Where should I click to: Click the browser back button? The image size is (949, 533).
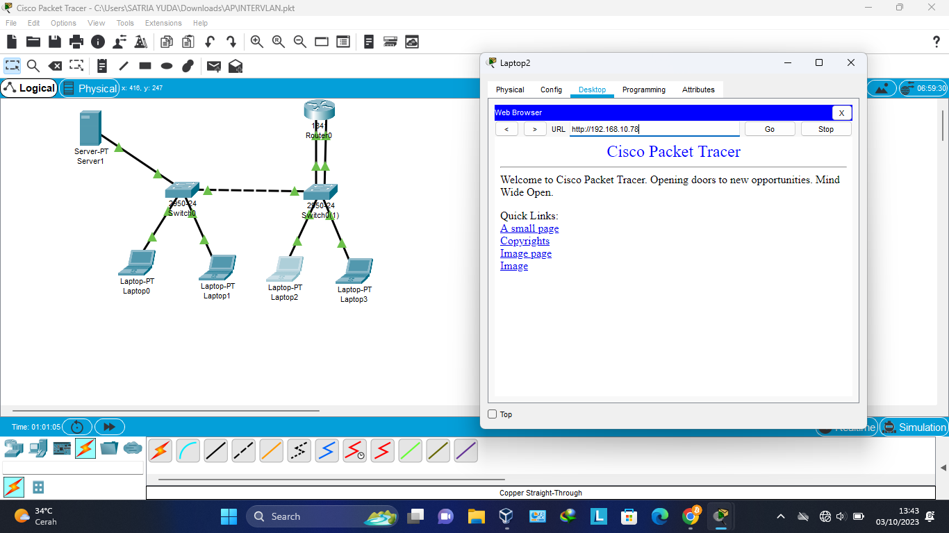(506, 129)
